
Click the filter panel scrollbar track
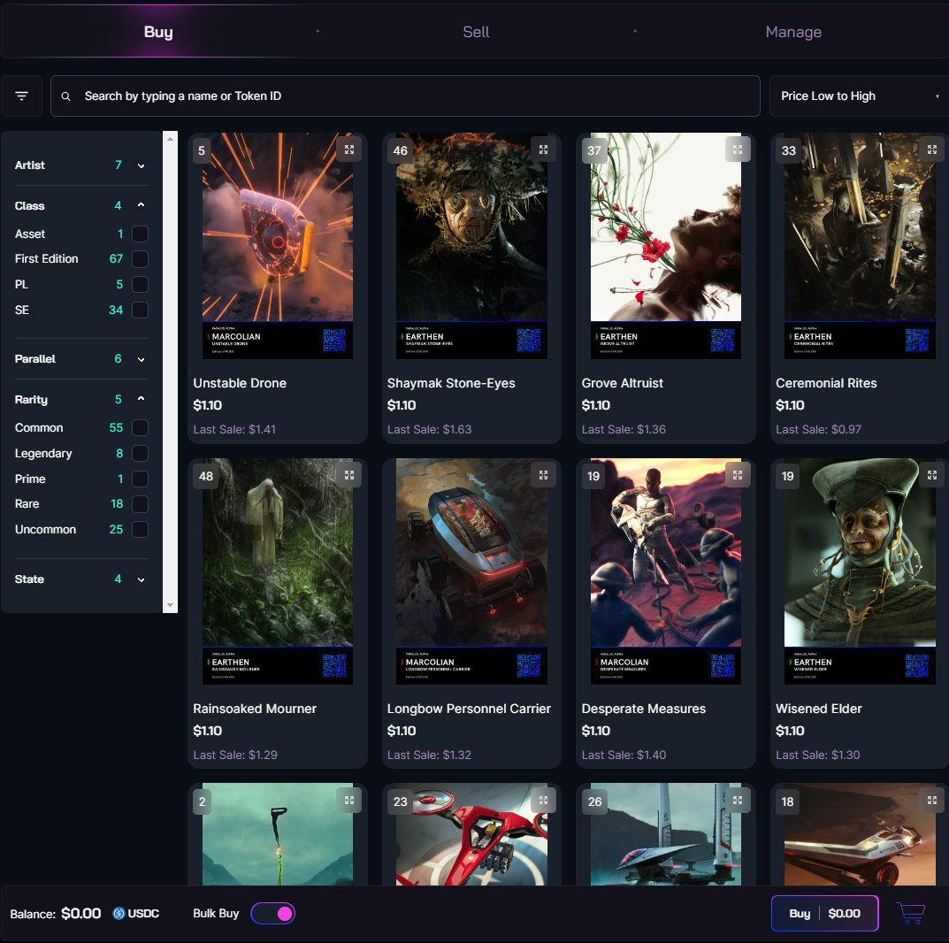click(x=170, y=372)
